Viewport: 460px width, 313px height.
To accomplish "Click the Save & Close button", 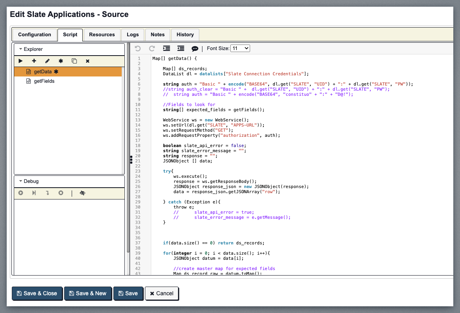I will (37, 293).
